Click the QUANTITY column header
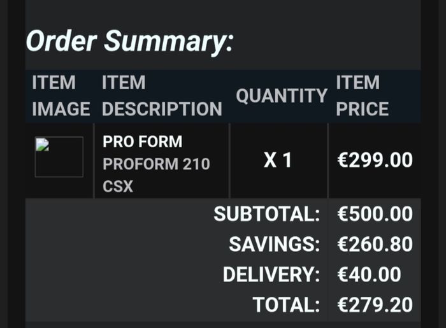446x328 pixels. click(282, 96)
